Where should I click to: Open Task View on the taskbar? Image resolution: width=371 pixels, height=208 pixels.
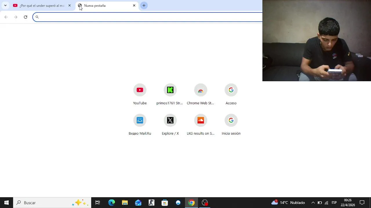[98, 203]
